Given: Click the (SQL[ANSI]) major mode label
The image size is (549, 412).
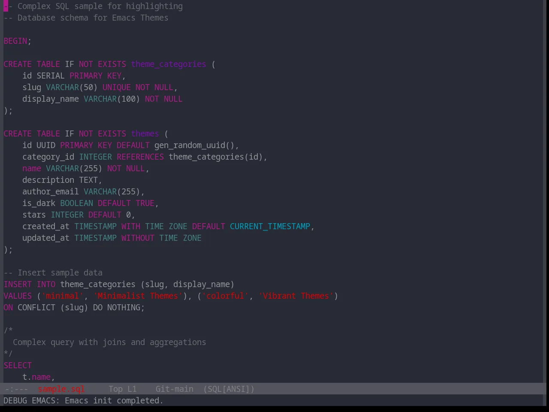Looking at the screenshot, I should pyautogui.click(x=229, y=389).
